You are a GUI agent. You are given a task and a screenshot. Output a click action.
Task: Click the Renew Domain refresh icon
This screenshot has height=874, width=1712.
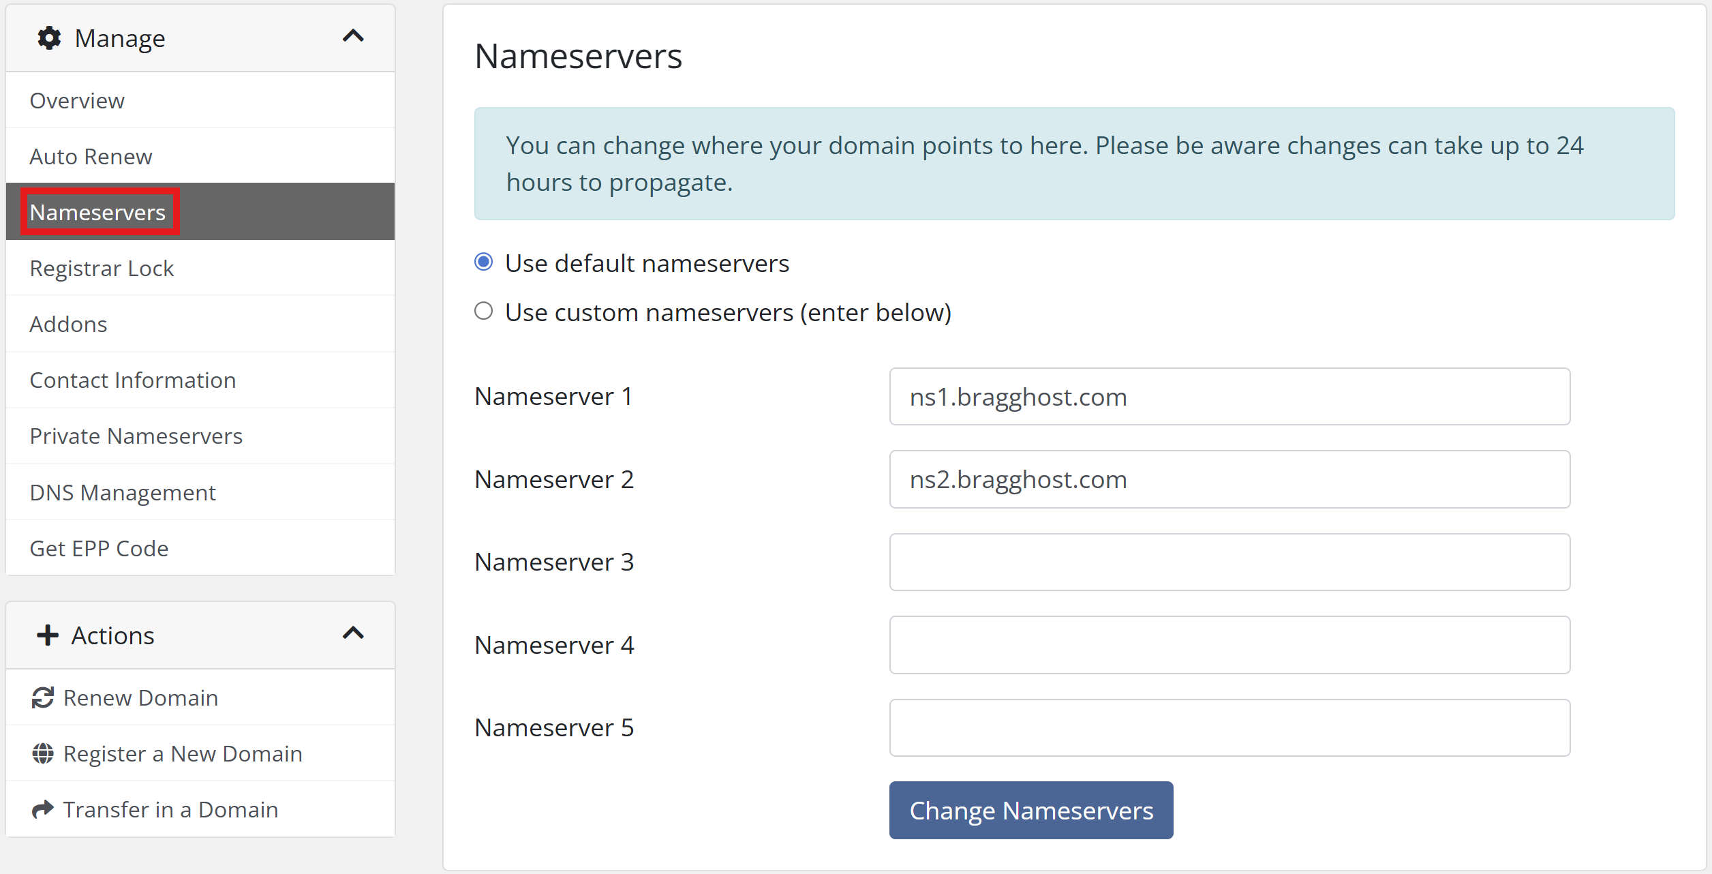click(43, 697)
